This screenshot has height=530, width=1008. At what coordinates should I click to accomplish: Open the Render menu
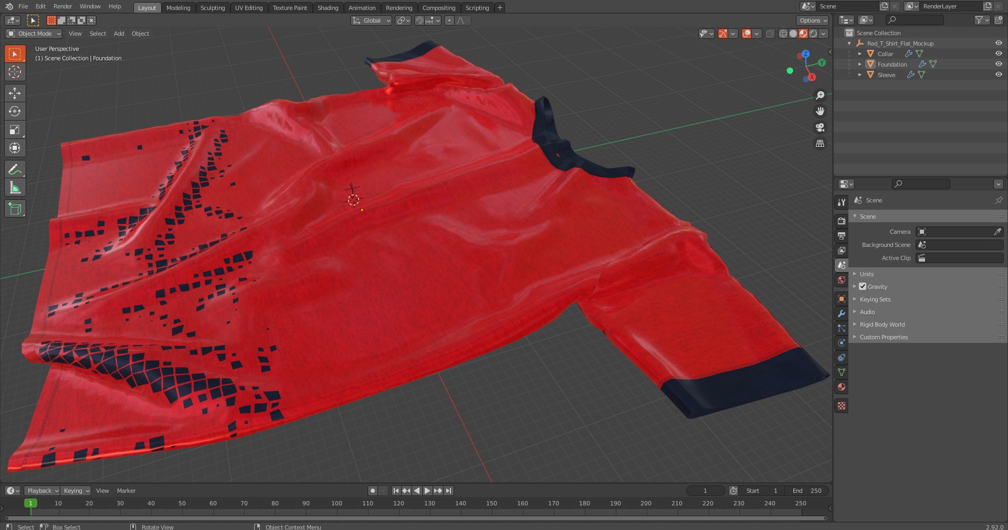click(62, 6)
